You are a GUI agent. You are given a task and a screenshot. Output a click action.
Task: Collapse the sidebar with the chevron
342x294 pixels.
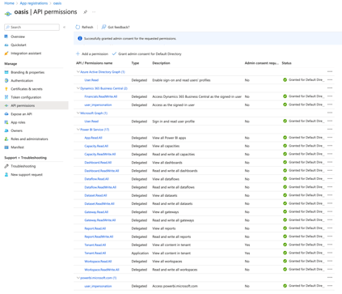64,28
